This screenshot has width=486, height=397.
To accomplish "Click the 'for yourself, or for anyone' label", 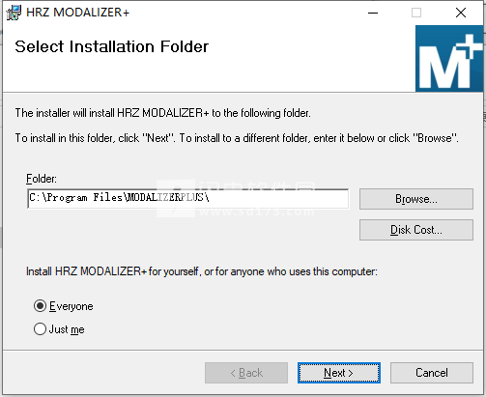I will pyautogui.click(x=202, y=271).
